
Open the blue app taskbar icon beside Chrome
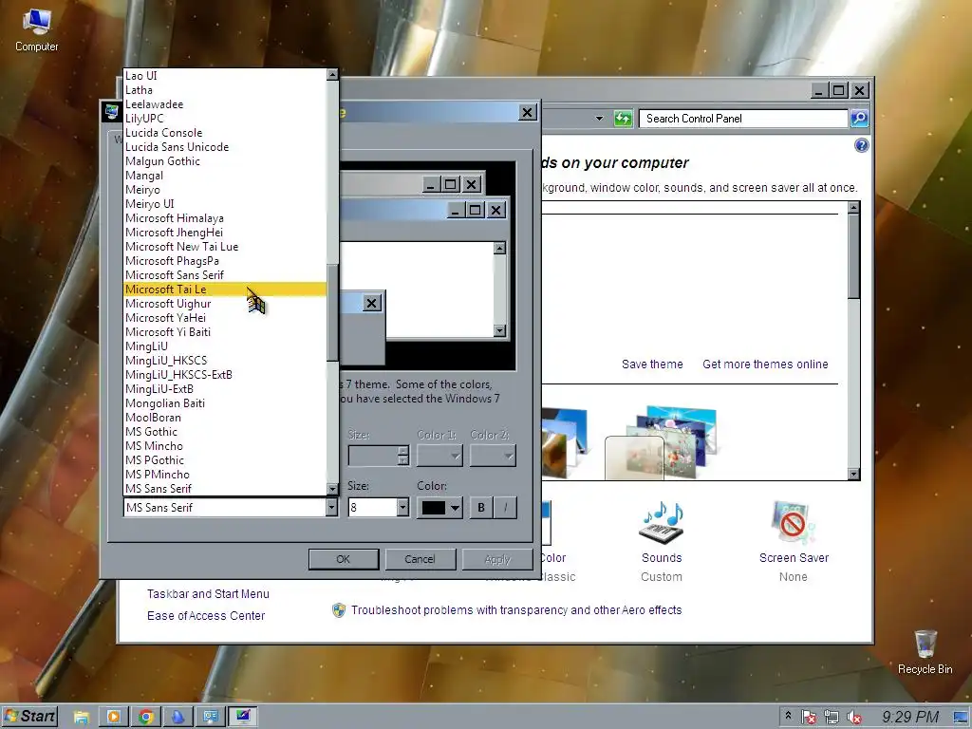178,717
